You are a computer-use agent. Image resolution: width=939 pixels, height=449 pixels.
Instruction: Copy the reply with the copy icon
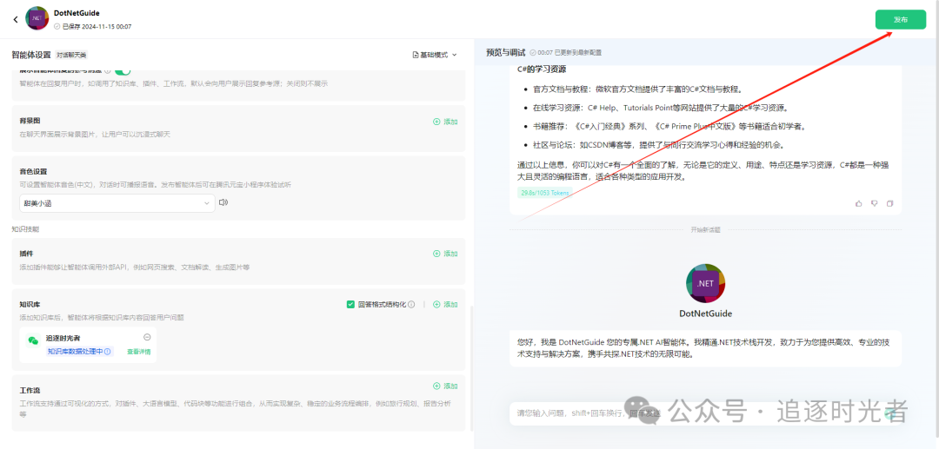(890, 203)
